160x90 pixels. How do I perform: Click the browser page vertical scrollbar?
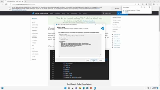pyautogui.click(x=159, y=19)
